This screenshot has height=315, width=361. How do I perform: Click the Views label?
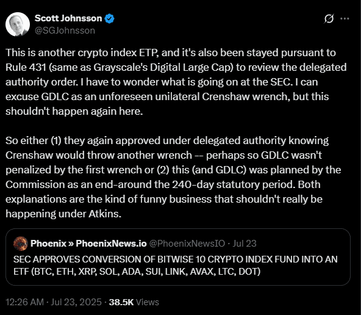tap(148, 302)
